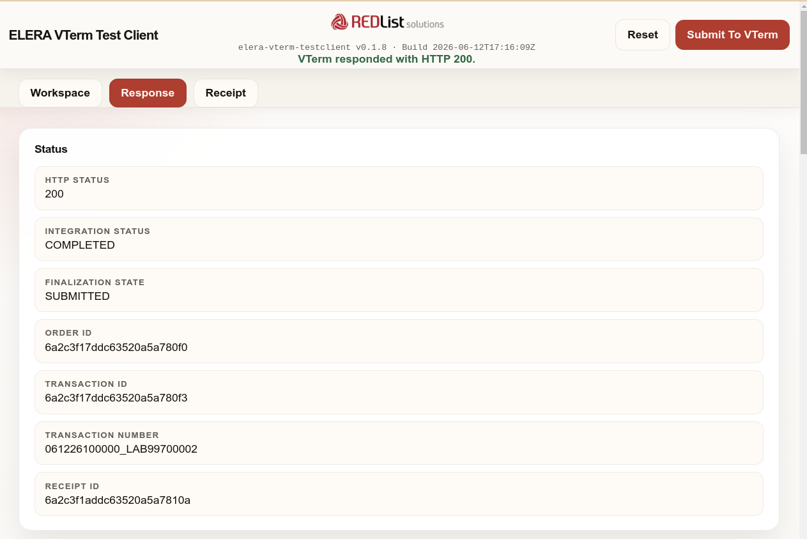
Task: Click Submit To VTerm button
Action: point(732,35)
